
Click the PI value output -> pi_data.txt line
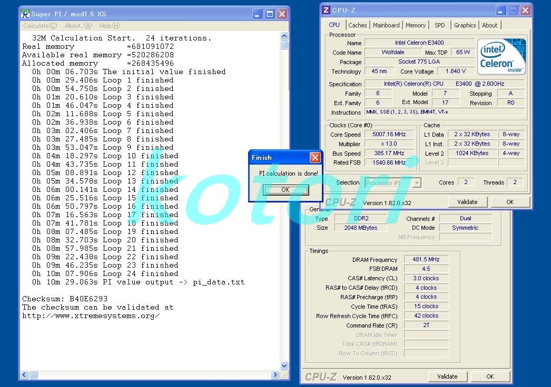(138, 282)
